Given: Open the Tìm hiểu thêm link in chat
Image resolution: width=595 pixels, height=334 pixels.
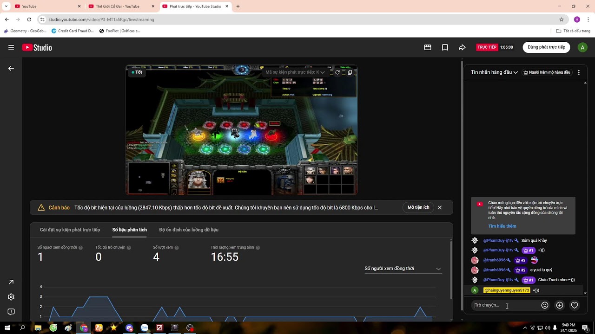Looking at the screenshot, I should click(502, 226).
